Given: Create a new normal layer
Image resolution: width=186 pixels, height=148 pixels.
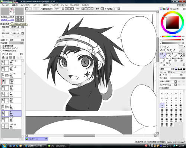Looking at the screenshot, I should click(3, 54).
